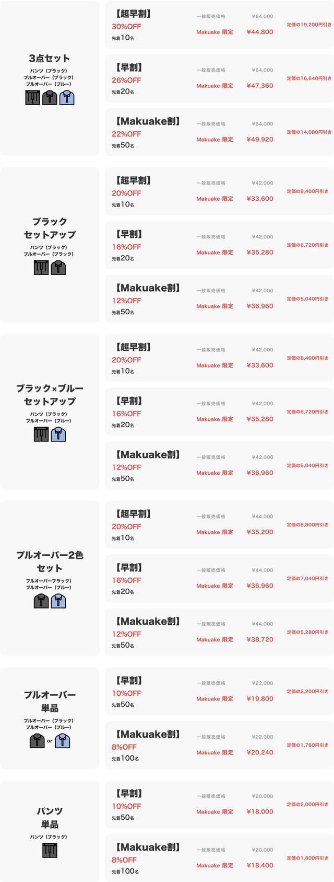334x882 pixels.
Task: Click the pants icon under ブラックセットアップ
Action: (x=41, y=268)
